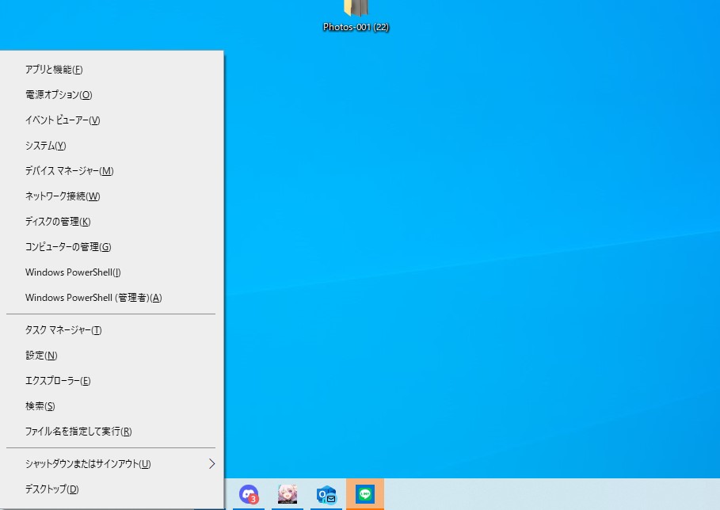Select アプリと機能 from the menu
The image size is (720, 510).
54,70
